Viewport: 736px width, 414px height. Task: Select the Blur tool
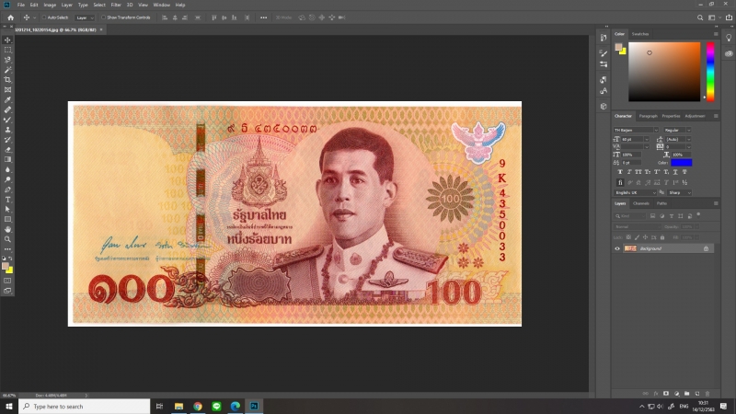pos(7,169)
